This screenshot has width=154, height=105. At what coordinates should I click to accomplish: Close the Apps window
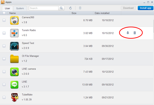pyautogui.click(x=152, y=2)
